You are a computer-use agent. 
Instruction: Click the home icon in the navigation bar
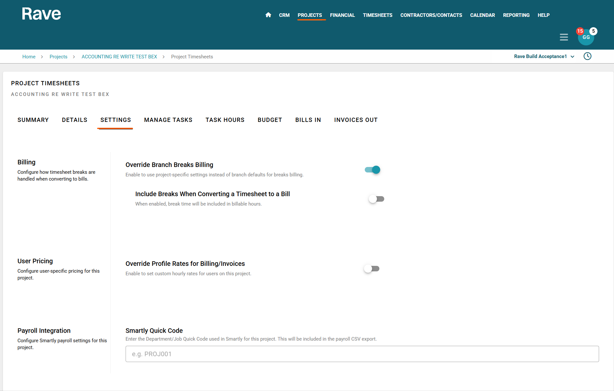[x=268, y=15]
